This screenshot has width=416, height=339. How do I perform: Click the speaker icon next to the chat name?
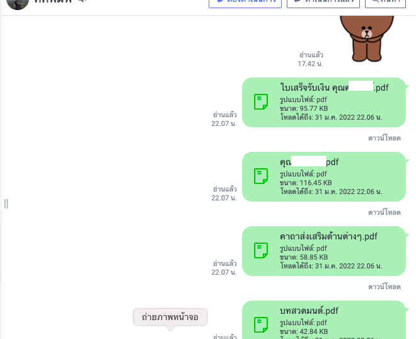tap(83, 1)
